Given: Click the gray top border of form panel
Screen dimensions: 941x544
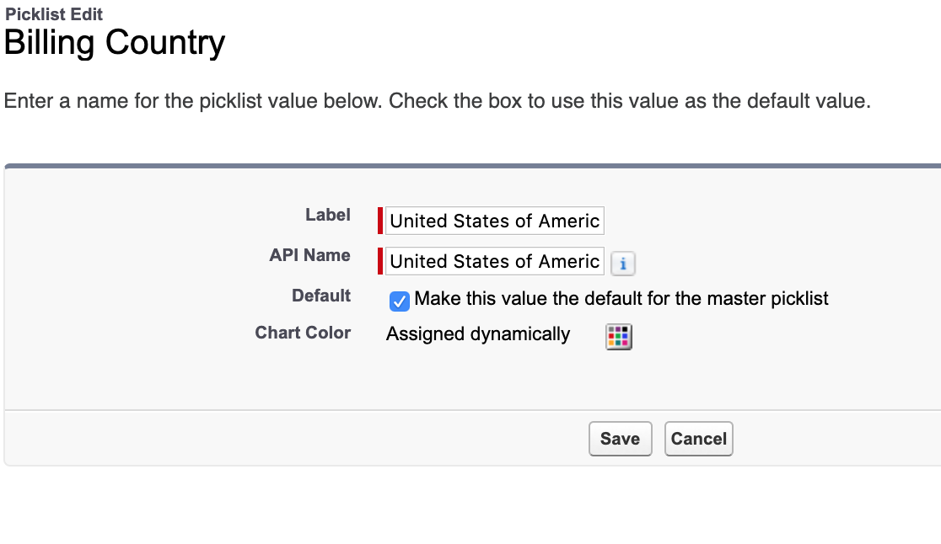Looking at the screenshot, I should pos(472,166).
